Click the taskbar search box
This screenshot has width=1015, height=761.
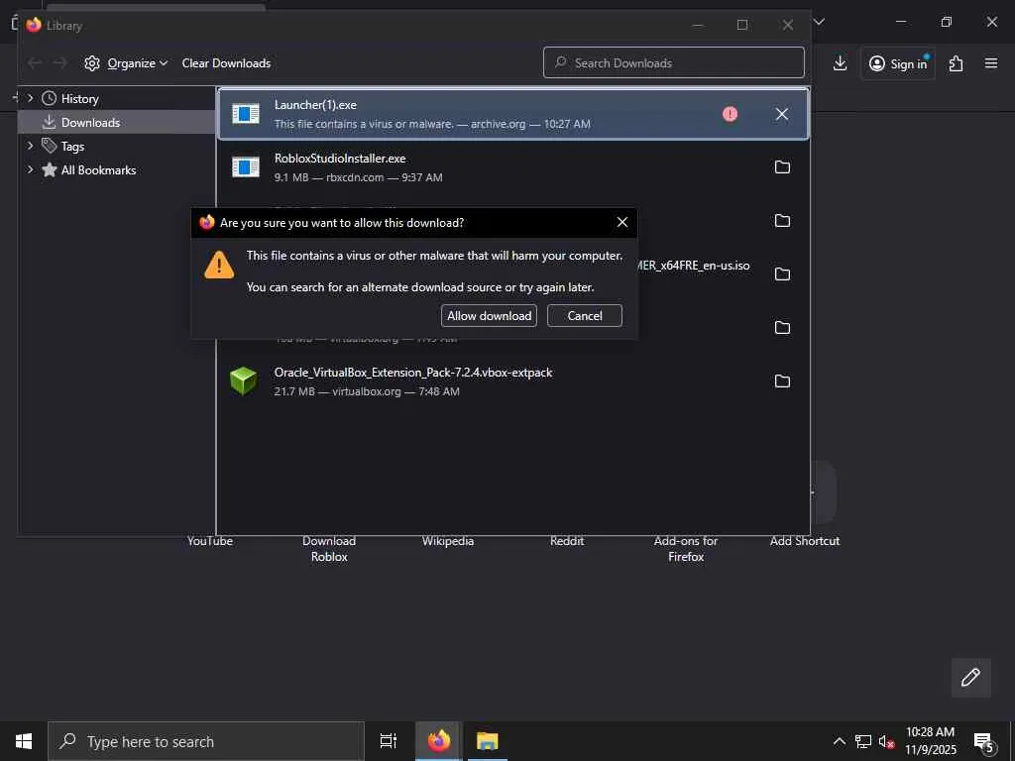click(206, 741)
